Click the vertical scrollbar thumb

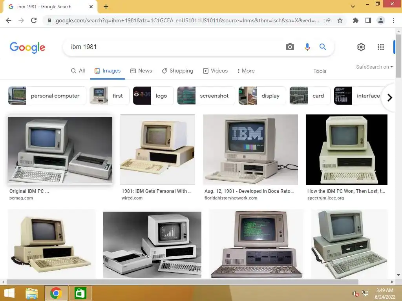(398, 56)
